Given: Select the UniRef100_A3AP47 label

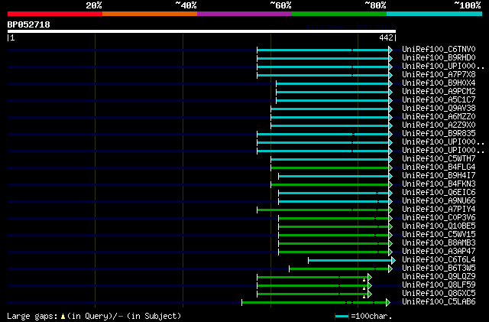Looking at the screenshot, I should 439,252.
